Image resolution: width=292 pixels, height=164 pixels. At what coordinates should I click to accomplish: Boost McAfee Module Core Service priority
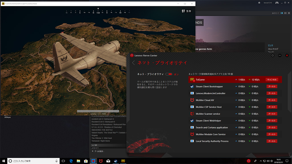pos(272,134)
